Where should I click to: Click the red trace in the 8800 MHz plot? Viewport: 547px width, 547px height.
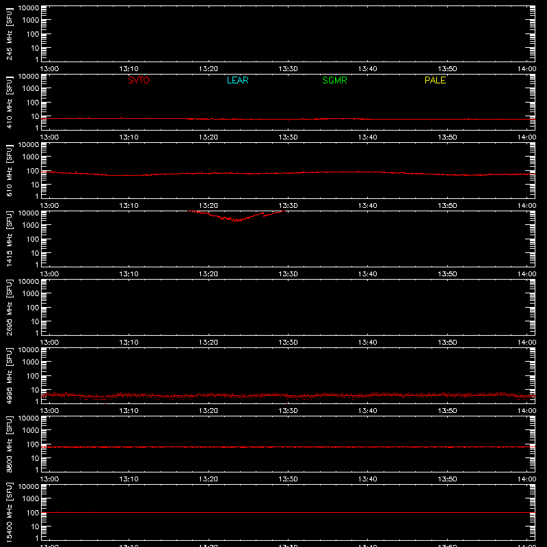click(288, 447)
